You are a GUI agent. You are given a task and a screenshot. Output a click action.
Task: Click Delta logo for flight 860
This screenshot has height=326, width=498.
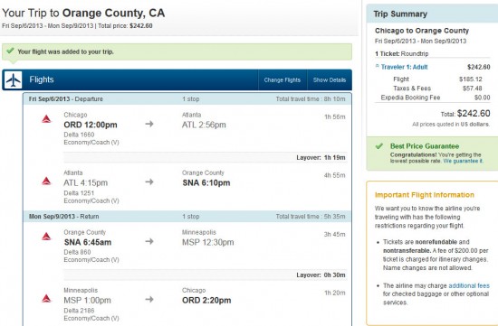pos(46,237)
